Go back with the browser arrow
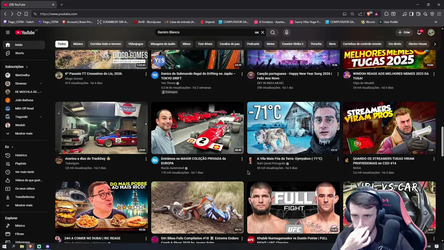 point(5,14)
